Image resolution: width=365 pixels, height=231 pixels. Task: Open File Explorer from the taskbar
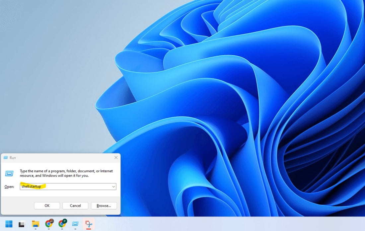pyautogui.click(x=35, y=224)
